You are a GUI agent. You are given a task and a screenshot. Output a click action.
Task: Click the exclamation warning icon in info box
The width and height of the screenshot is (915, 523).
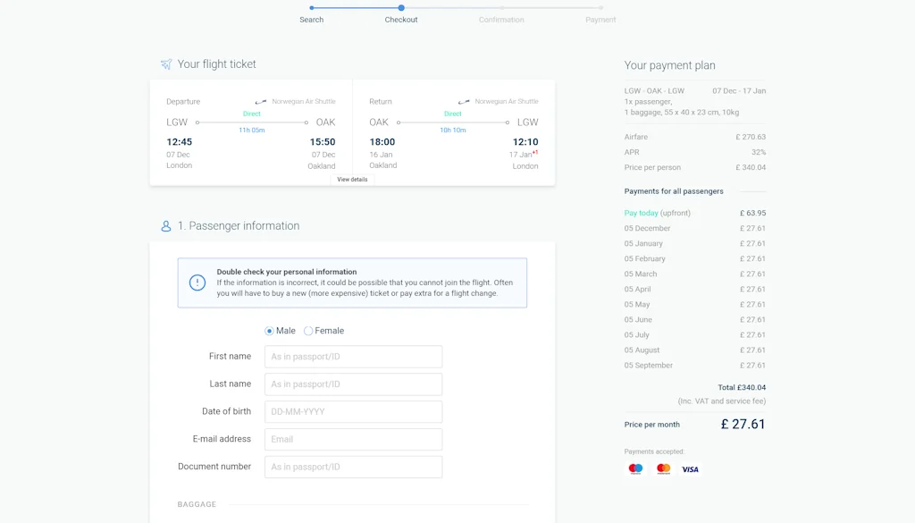[x=197, y=283]
